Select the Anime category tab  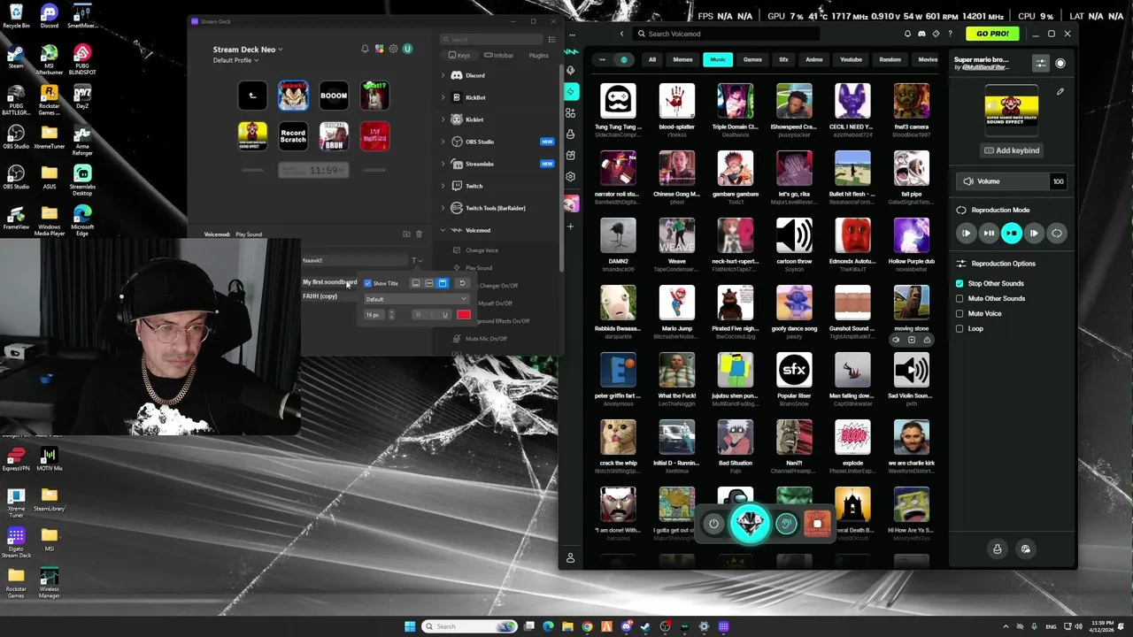pos(813,59)
